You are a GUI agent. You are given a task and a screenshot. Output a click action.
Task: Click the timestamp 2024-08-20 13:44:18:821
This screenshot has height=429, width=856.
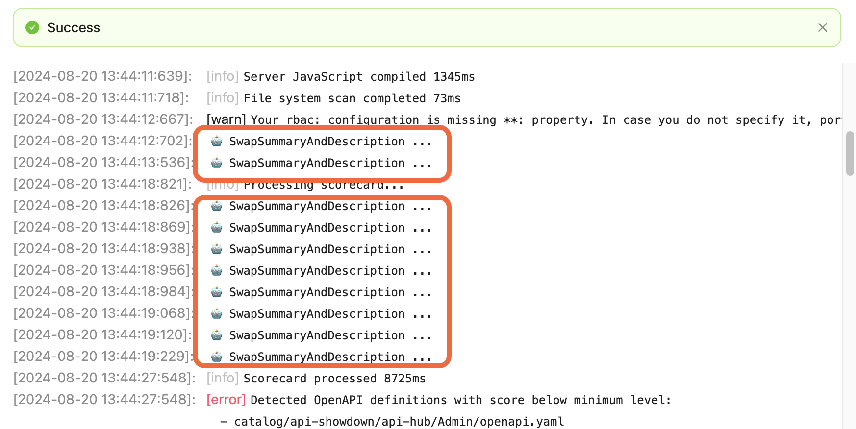pos(102,184)
